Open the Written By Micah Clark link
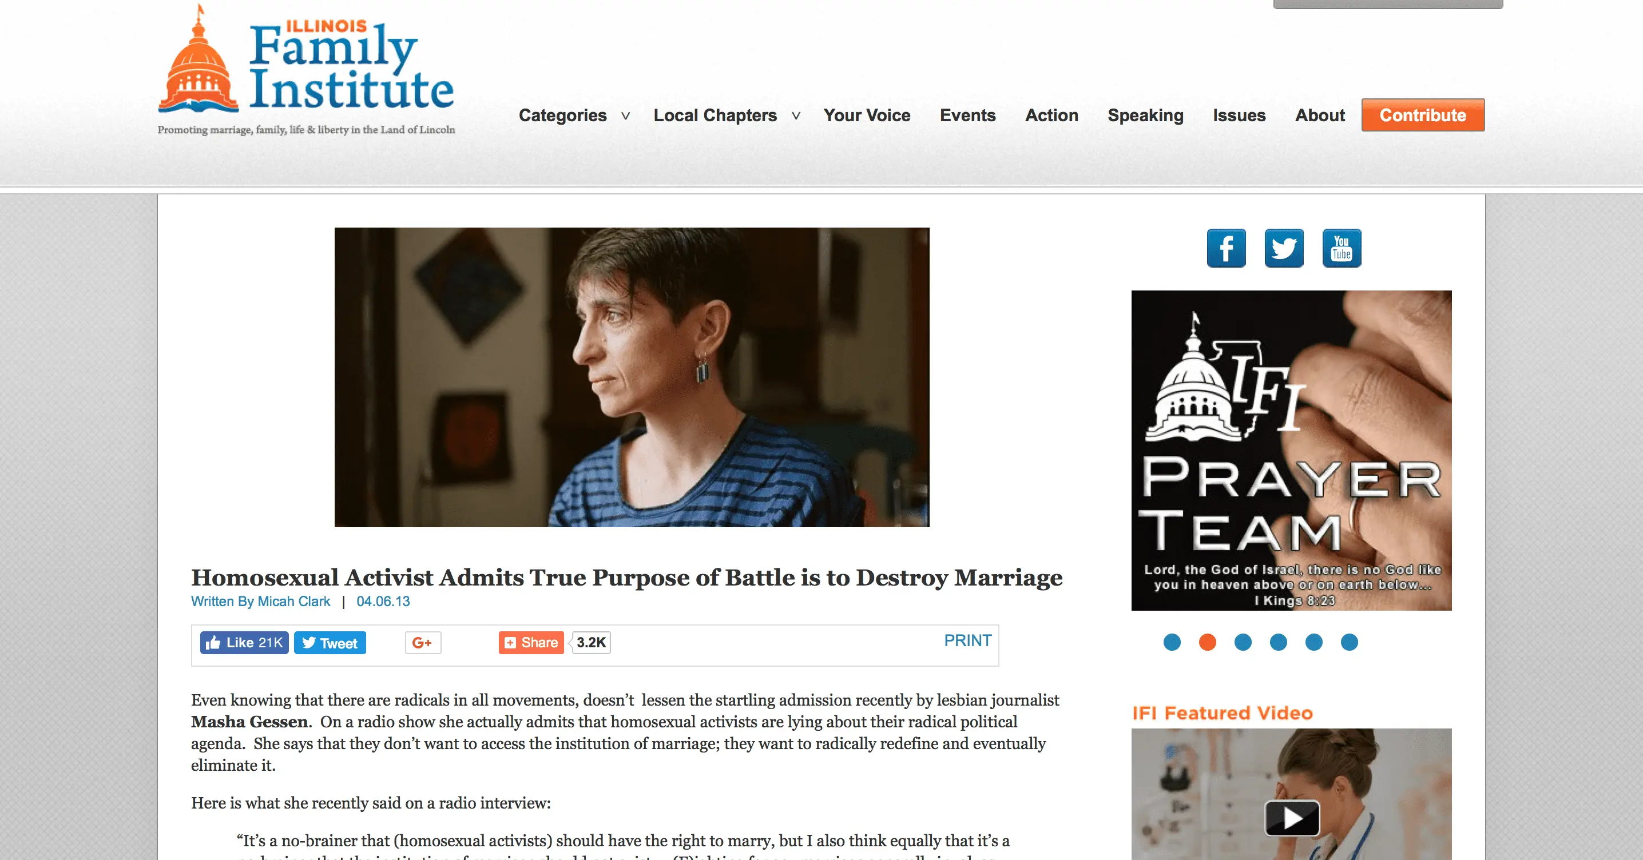 [x=260, y=601]
